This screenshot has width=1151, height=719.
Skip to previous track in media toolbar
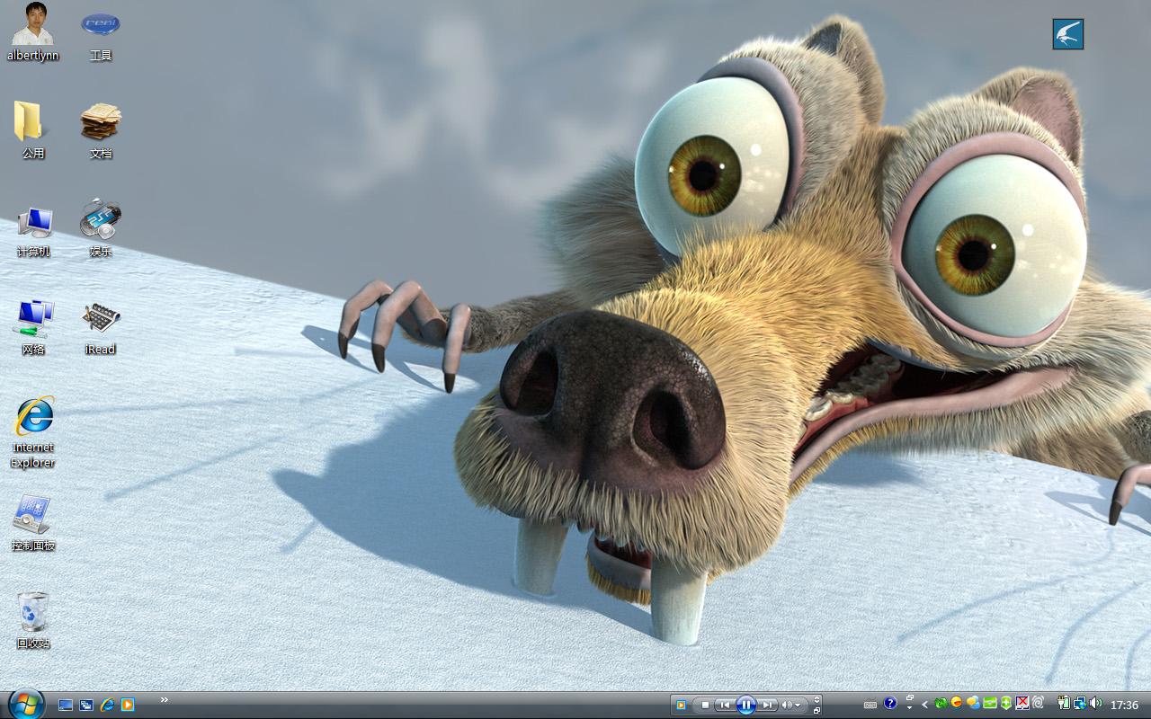click(724, 705)
